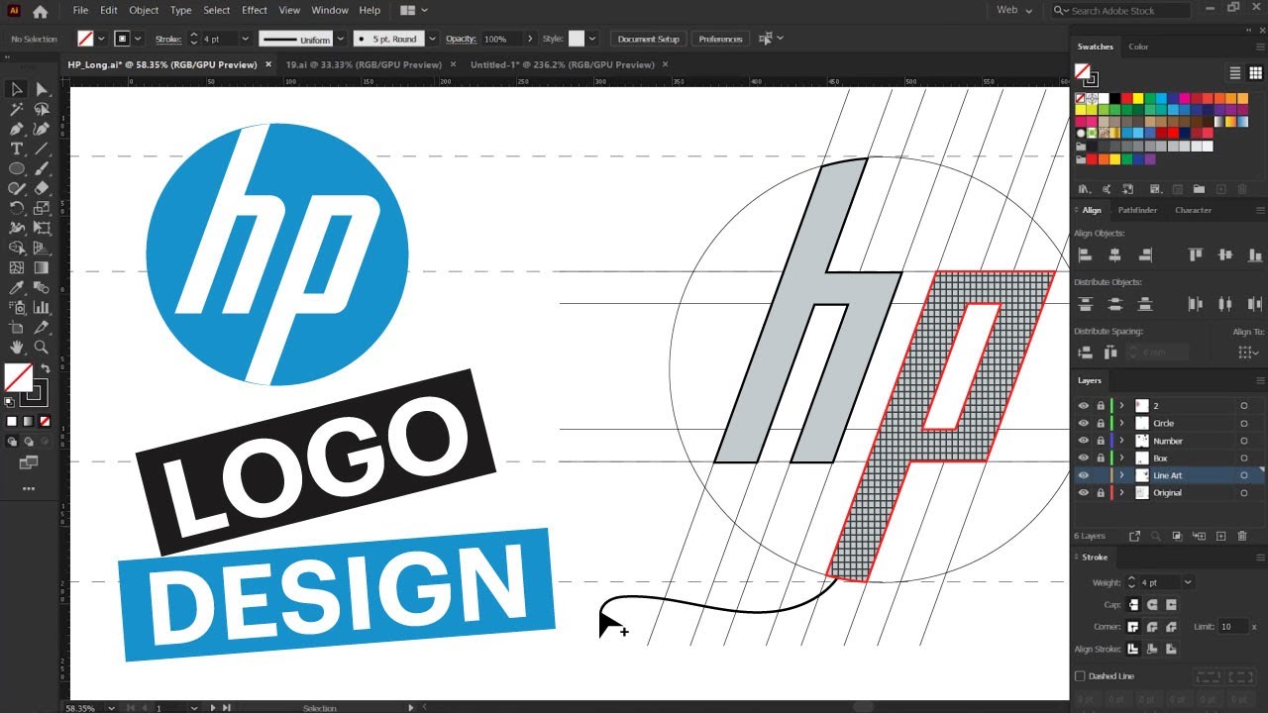Select the Curvature tool
The width and height of the screenshot is (1268, 713).
pos(42,129)
